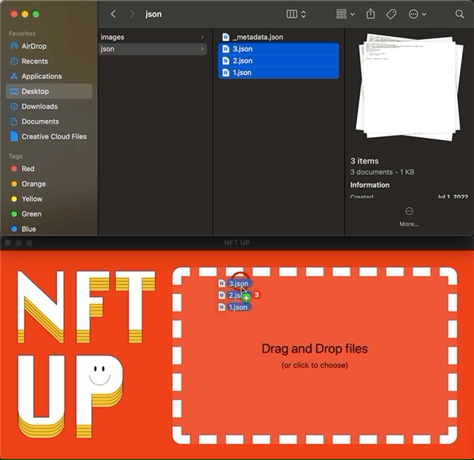Click the NFT UP window title
Screen dimensions: 474x460
click(237, 242)
